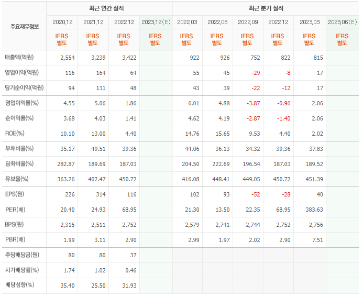Click PER value 20.40
363x296 pixels.
tap(68, 210)
